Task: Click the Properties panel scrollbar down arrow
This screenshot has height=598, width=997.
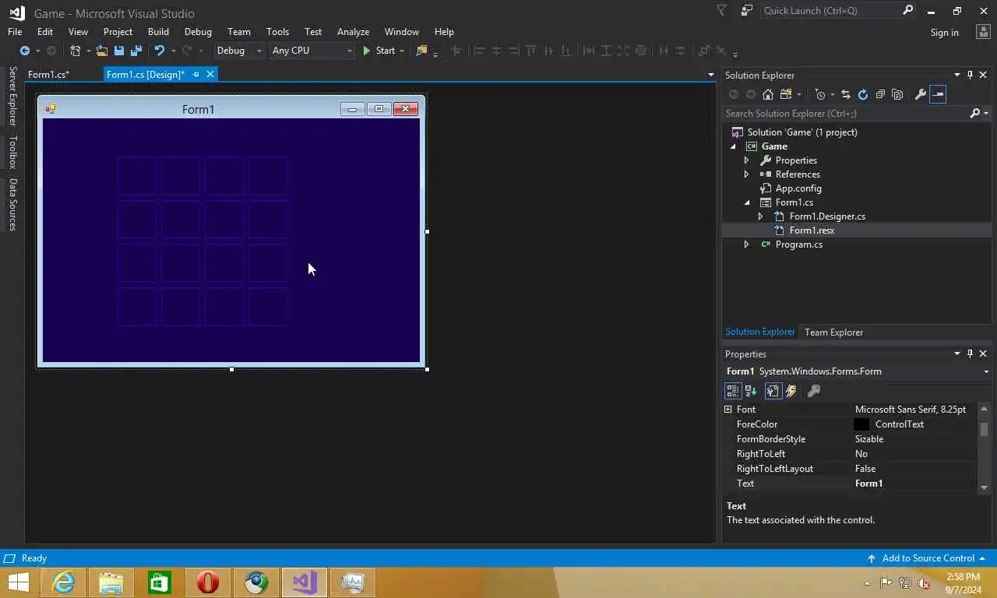Action: click(984, 487)
